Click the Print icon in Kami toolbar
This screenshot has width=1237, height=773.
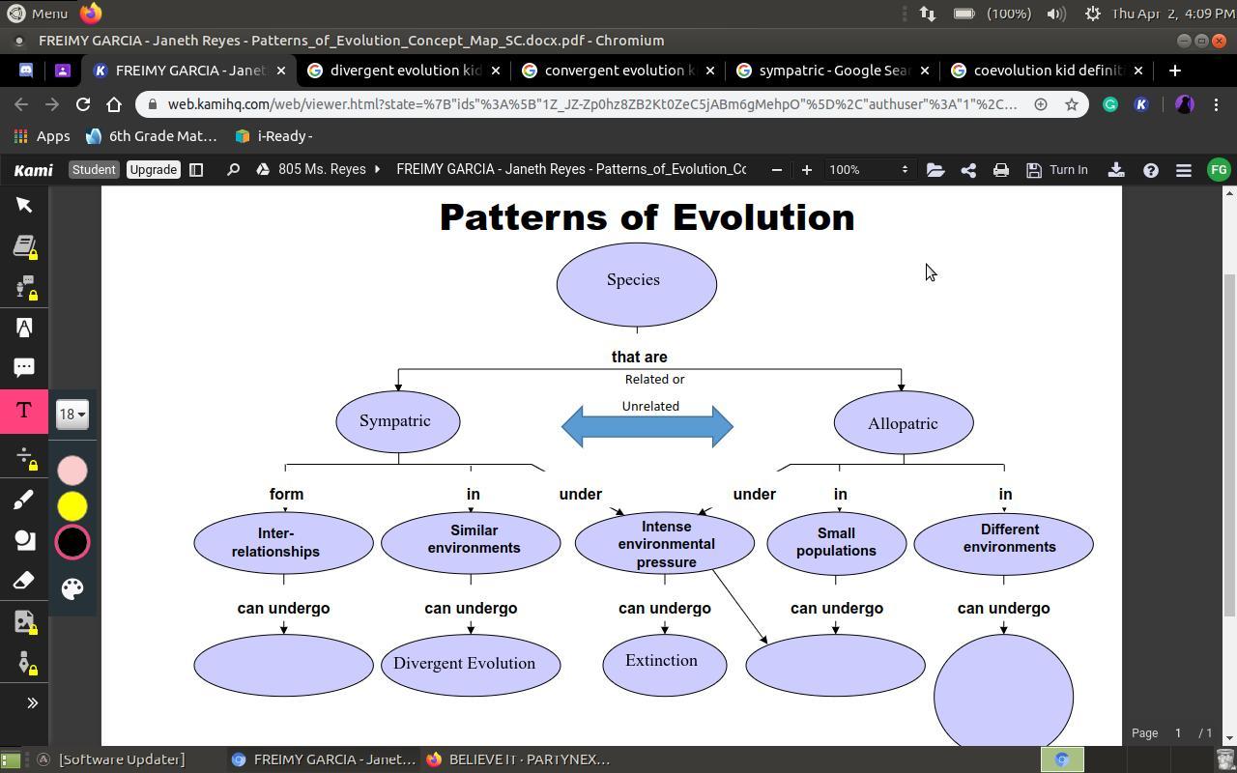coord(1000,170)
